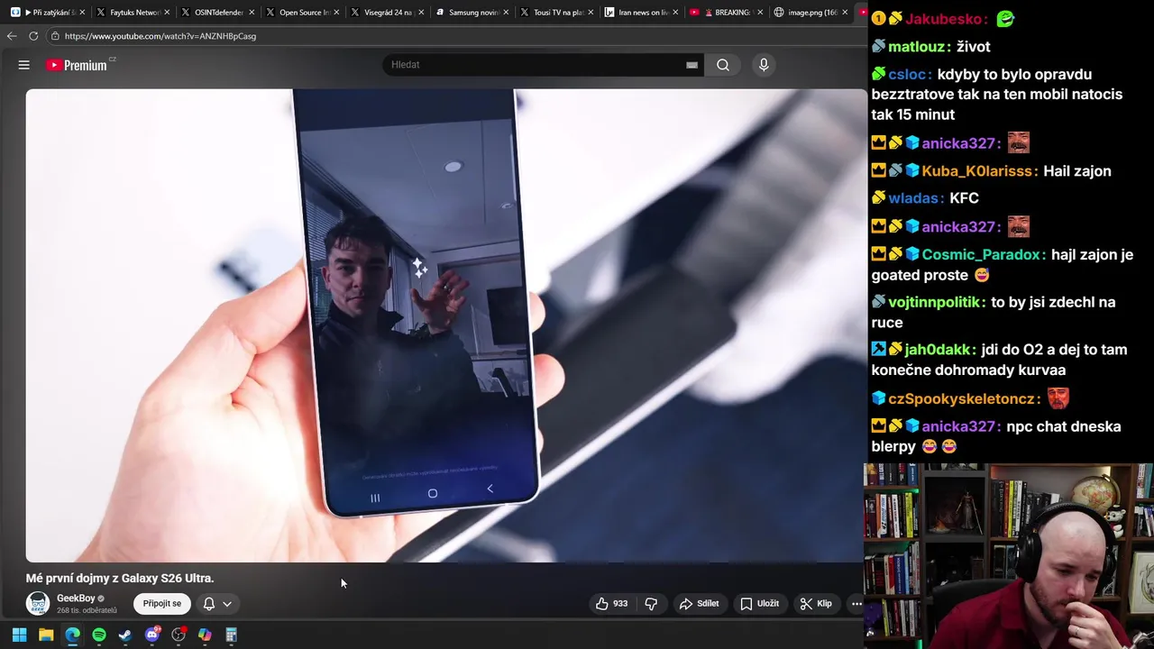1154x649 pixels.
Task: Click the streamer webcam overlay
Action: tap(1009, 556)
